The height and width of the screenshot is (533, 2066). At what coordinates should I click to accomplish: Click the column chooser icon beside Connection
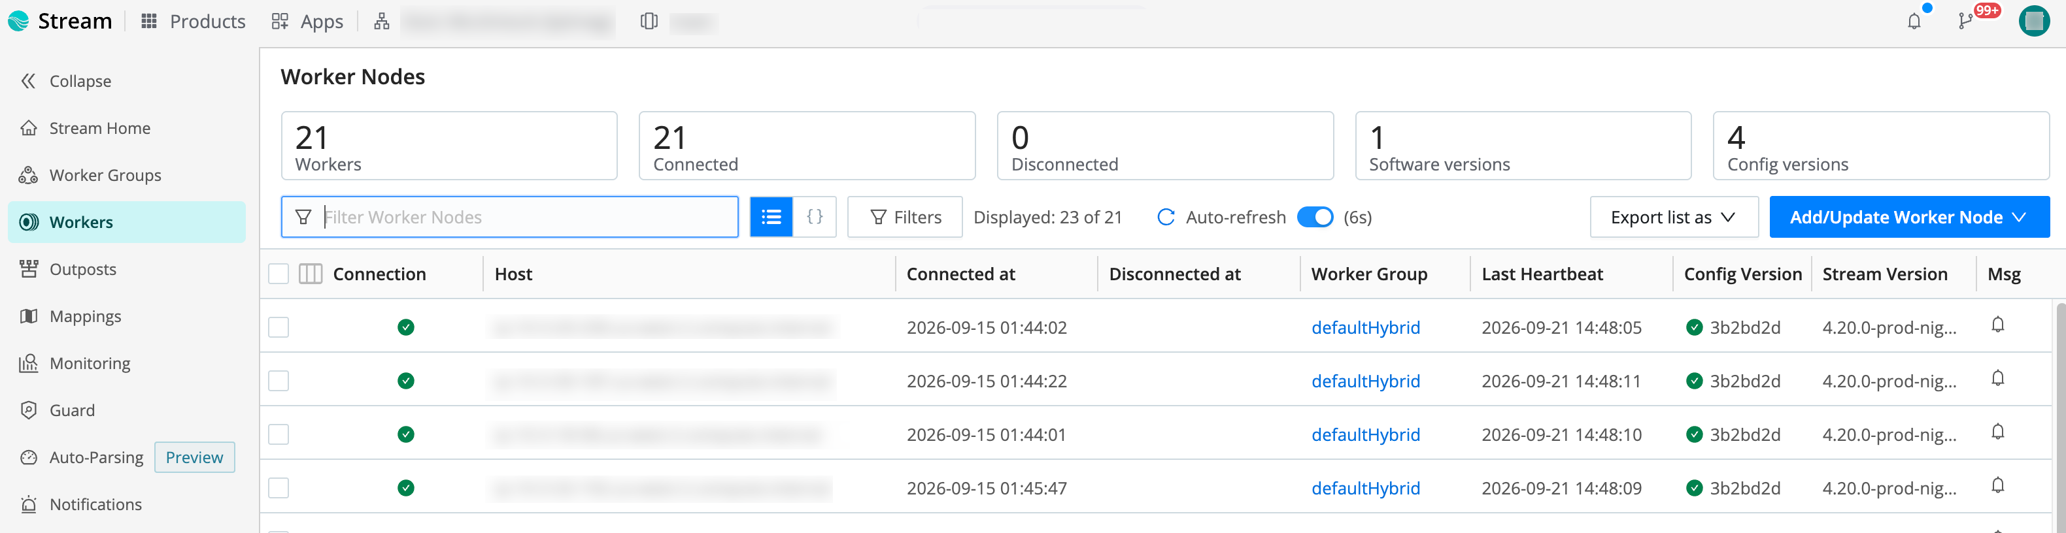click(x=311, y=274)
